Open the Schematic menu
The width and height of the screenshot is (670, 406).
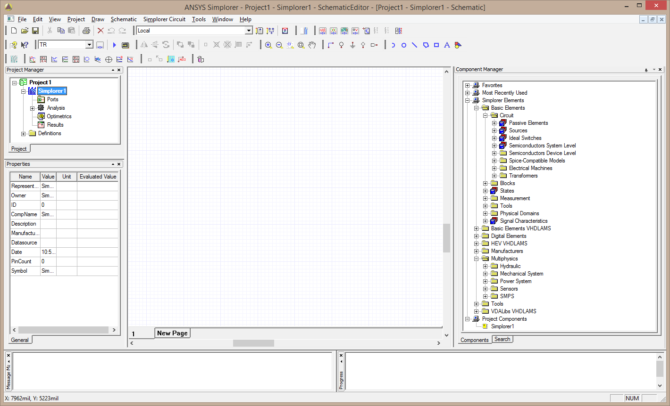tap(124, 19)
